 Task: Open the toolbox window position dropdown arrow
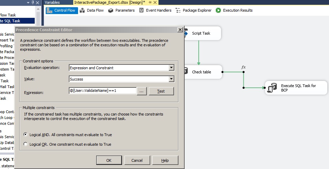tap(28, 2)
